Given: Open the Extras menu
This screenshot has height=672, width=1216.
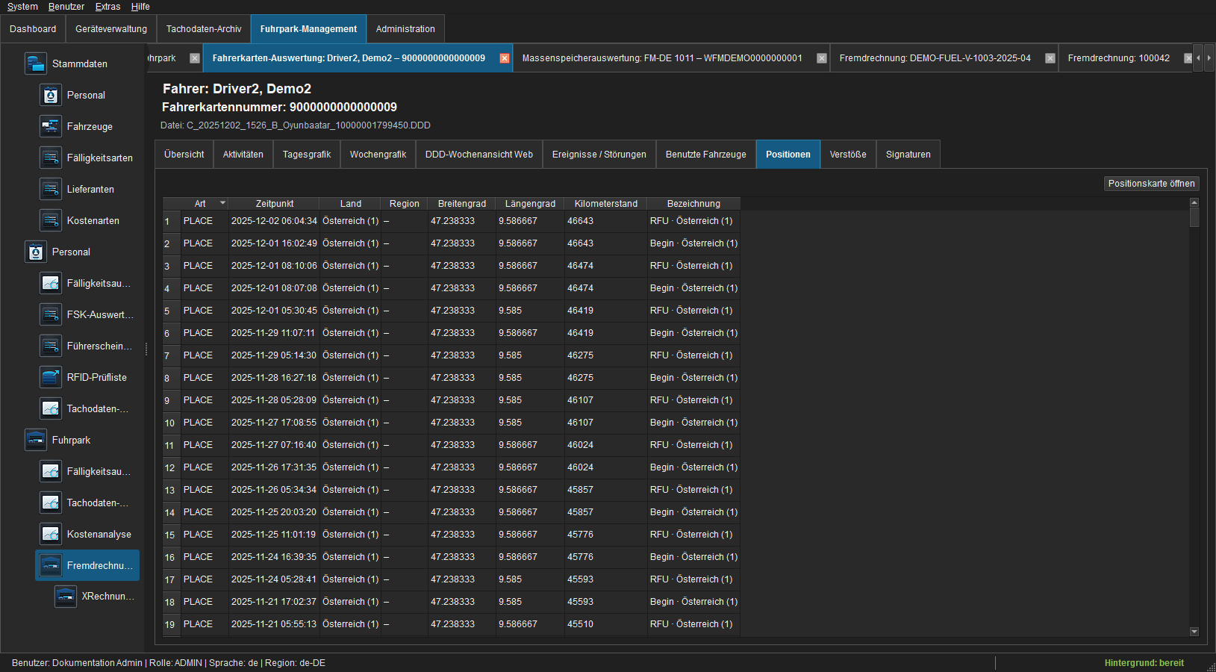Looking at the screenshot, I should pyautogui.click(x=107, y=7).
